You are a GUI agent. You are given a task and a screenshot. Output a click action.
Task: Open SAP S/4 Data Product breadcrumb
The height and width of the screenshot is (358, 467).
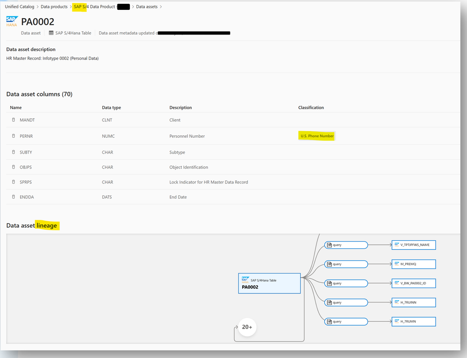point(94,7)
